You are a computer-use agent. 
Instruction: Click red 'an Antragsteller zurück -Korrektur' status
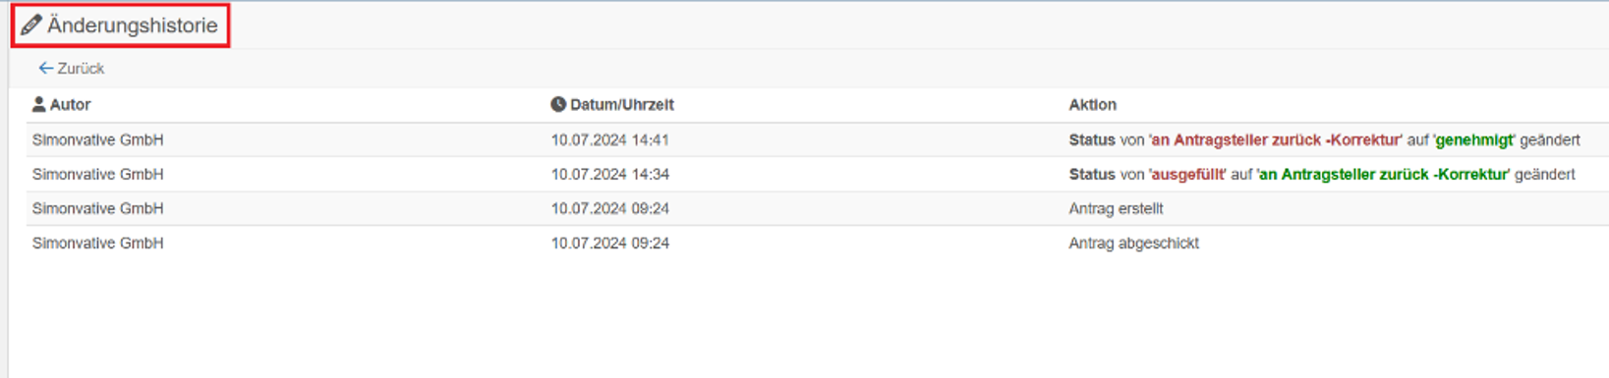tap(1276, 139)
